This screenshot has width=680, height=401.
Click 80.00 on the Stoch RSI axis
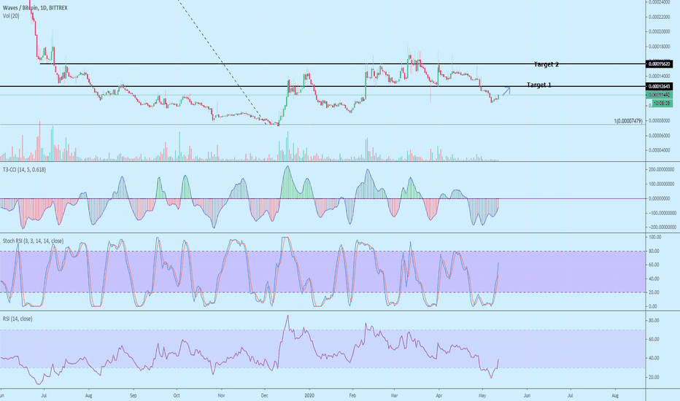coord(654,251)
